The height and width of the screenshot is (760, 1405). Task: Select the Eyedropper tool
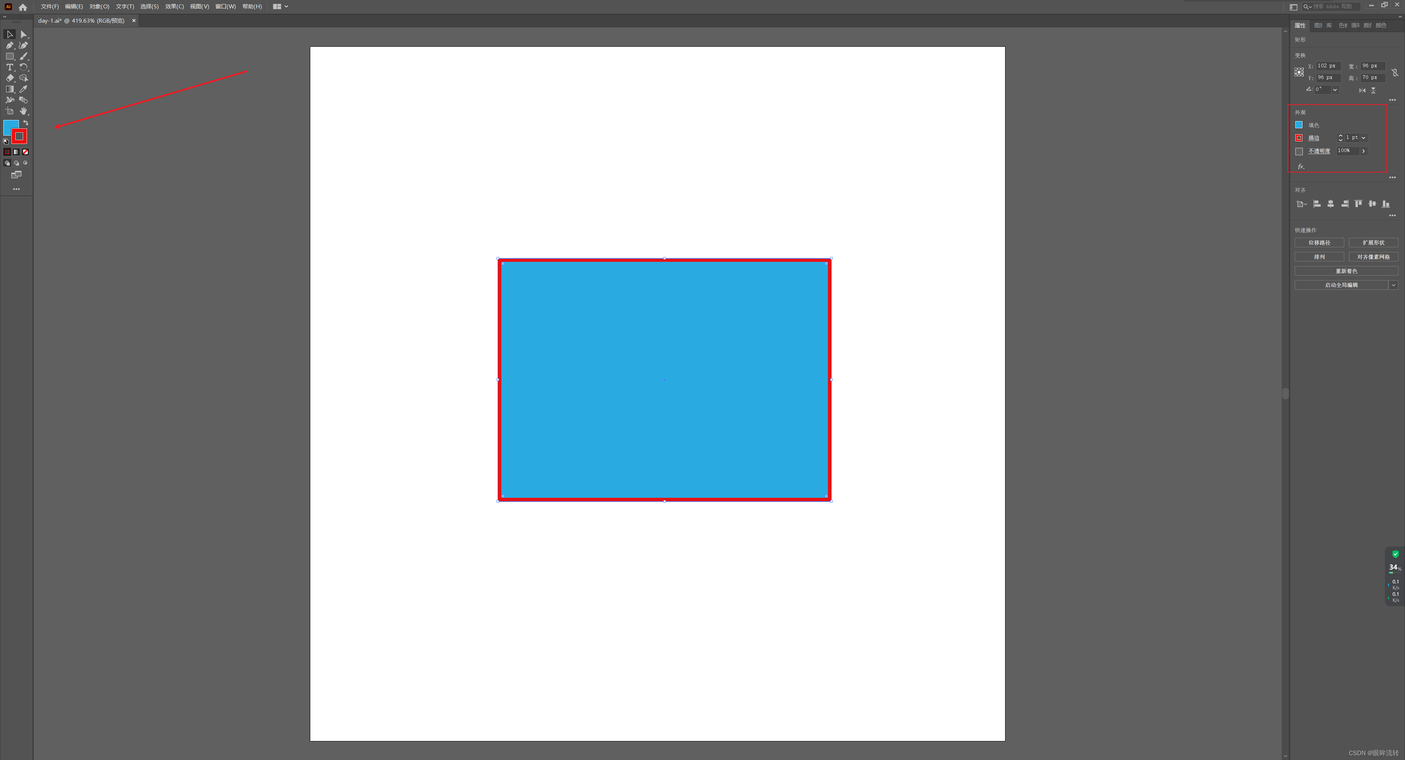[23, 89]
